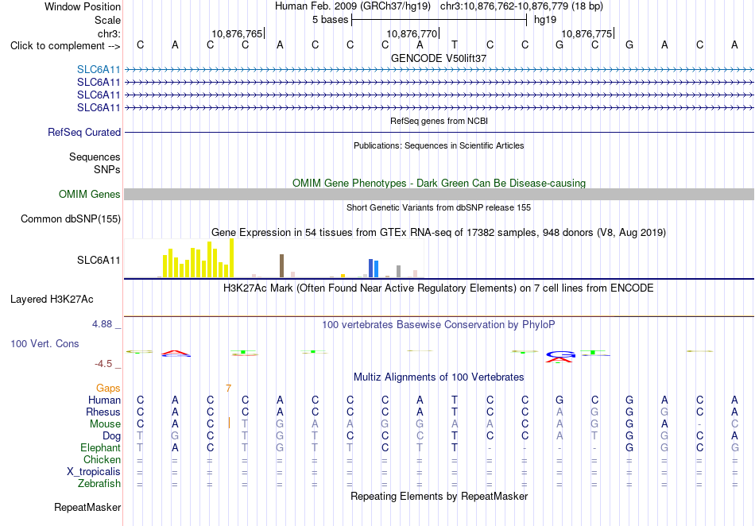Image resolution: width=755 pixels, height=526 pixels.
Task: Click the T base in the complement sequence row
Action: tap(454, 45)
